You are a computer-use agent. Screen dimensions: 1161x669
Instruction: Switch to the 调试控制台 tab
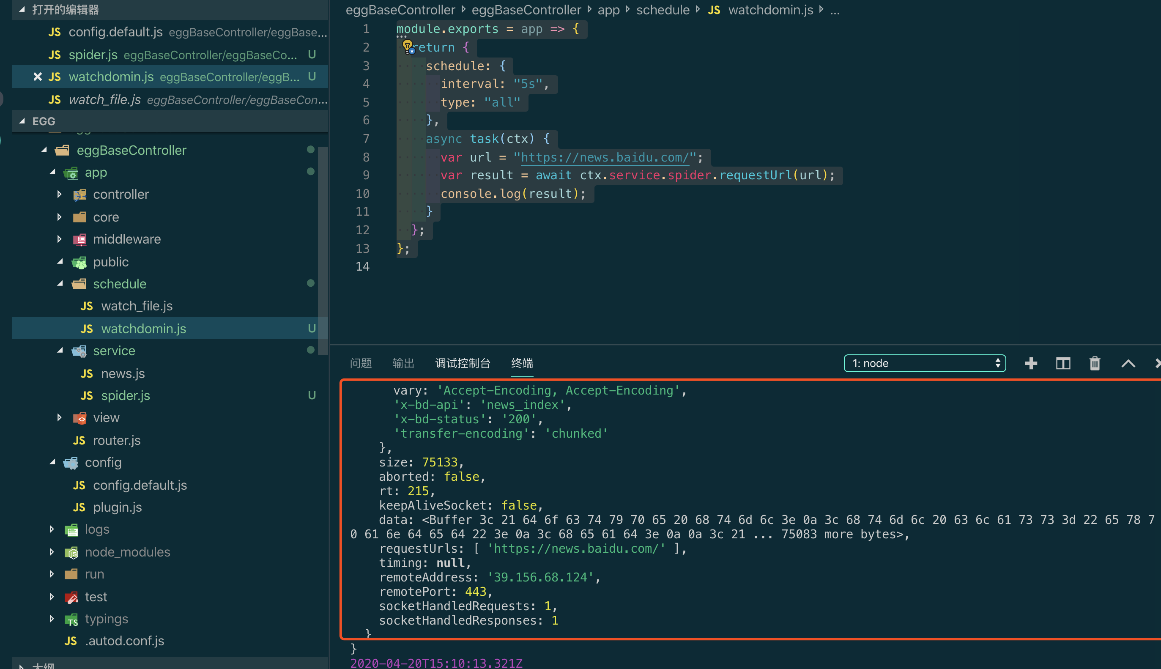click(463, 363)
